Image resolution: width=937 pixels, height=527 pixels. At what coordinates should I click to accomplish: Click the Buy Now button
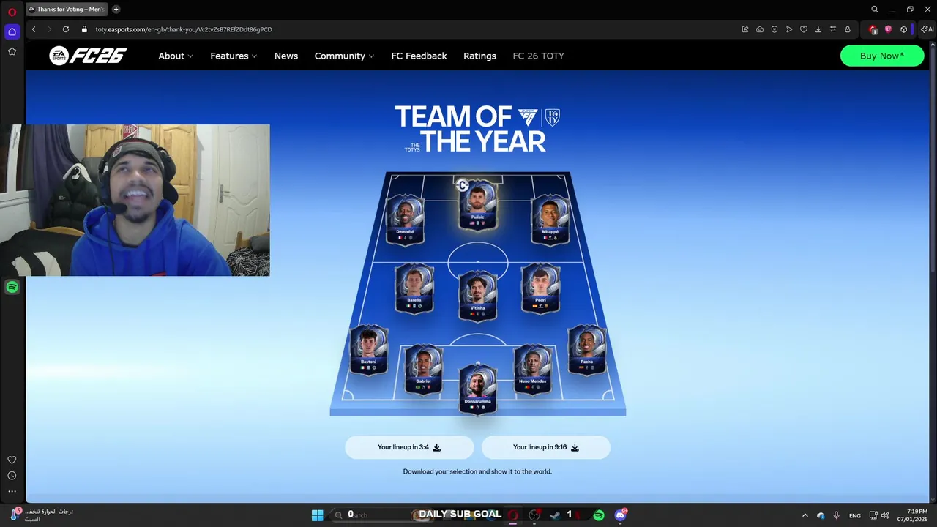tap(882, 56)
